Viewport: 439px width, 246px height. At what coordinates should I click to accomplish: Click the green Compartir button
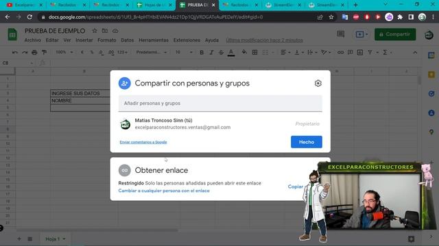tap(395, 34)
